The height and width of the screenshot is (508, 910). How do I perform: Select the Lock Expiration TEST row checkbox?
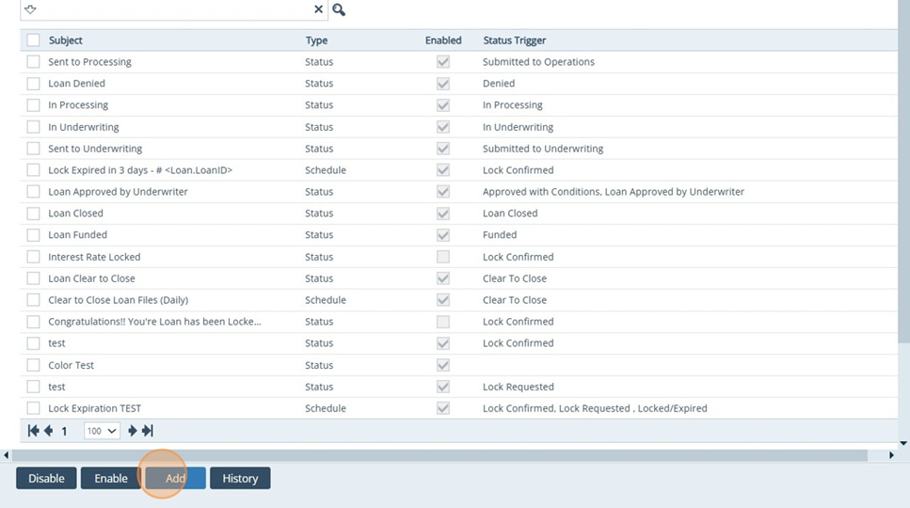click(34, 408)
